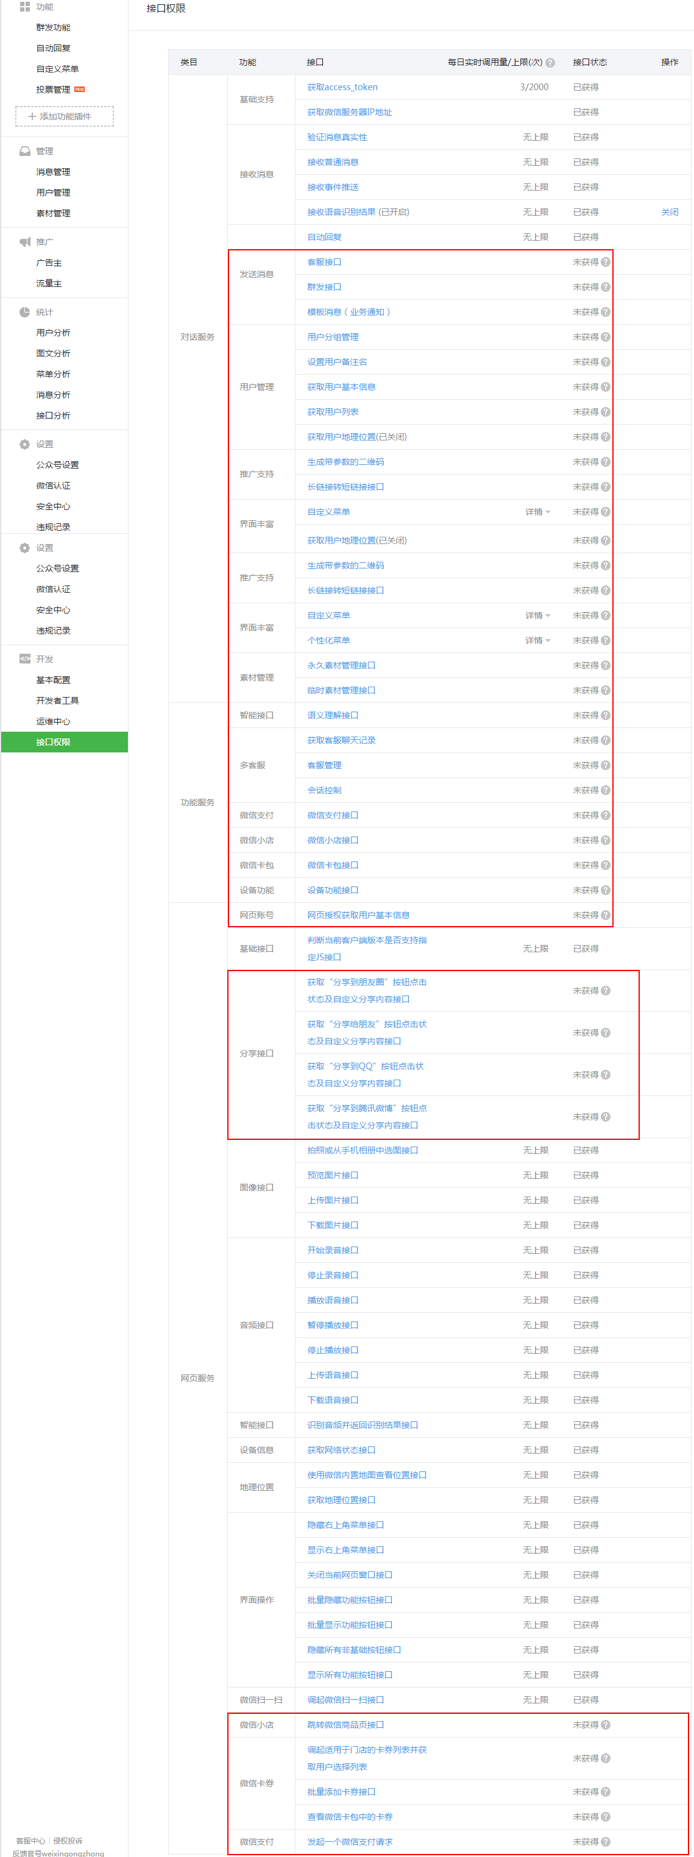
Task: Open 基本配置 under 开发 section
Action: coord(54,680)
